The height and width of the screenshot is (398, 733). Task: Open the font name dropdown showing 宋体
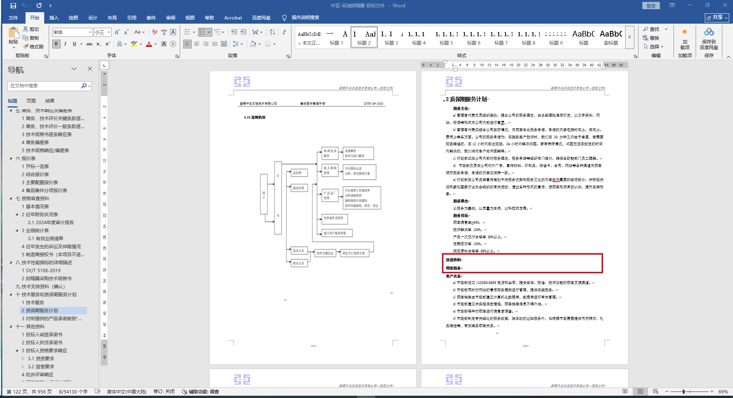click(x=90, y=32)
